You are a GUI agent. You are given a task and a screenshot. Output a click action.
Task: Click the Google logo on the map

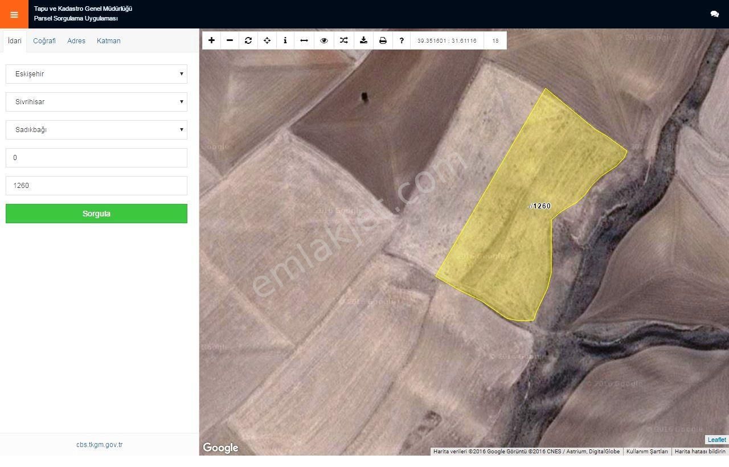click(220, 448)
